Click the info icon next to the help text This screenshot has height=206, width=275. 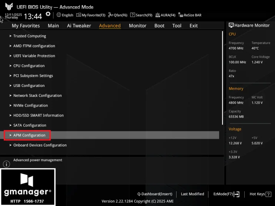[7, 164]
